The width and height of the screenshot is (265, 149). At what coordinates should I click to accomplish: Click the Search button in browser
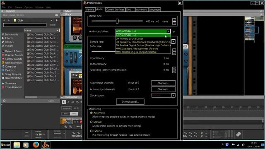pyautogui.click(x=53, y=25)
